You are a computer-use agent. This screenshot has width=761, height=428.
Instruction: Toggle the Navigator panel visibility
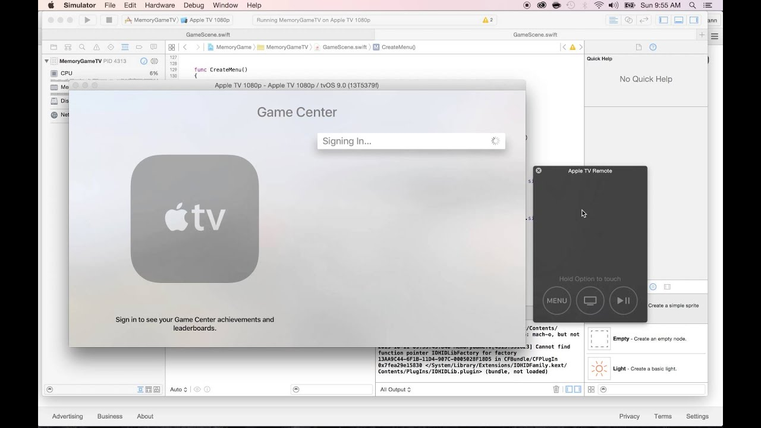pyautogui.click(x=663, y=20)
